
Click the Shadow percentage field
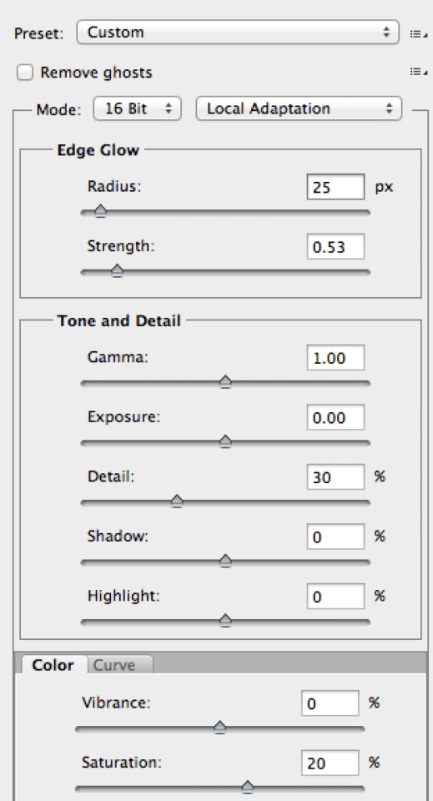(335, 537)
